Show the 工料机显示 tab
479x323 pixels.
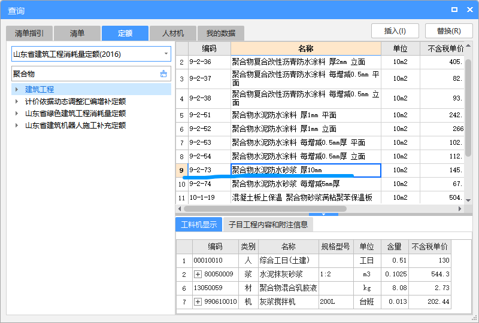point(199,225)
